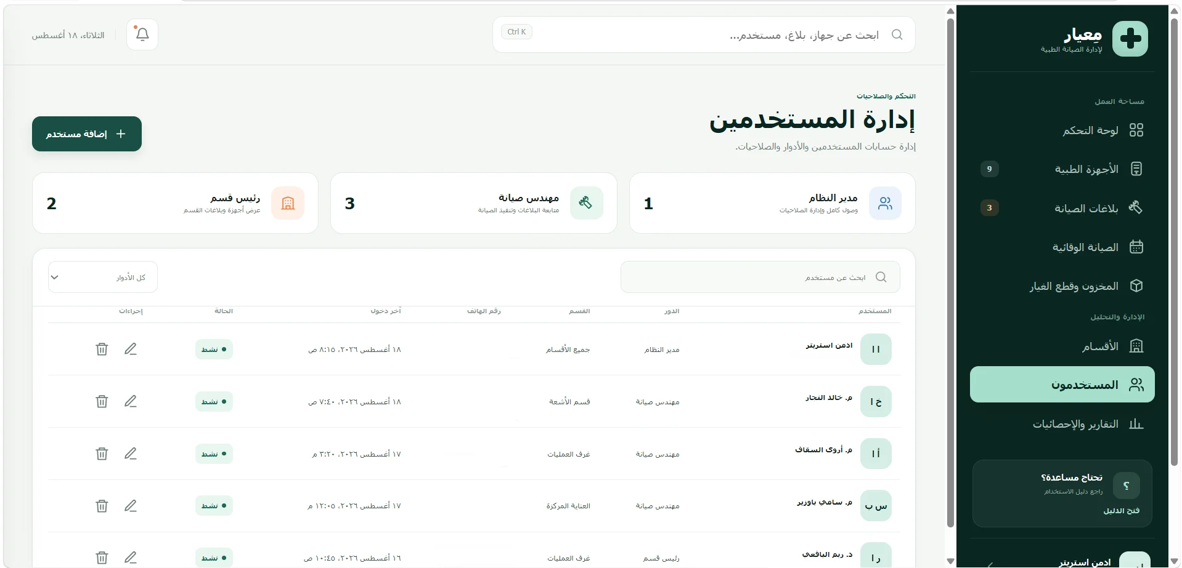Click the معيار plus logo icon
This screenshot has height=568, width=1182.
coord(1130,39)
